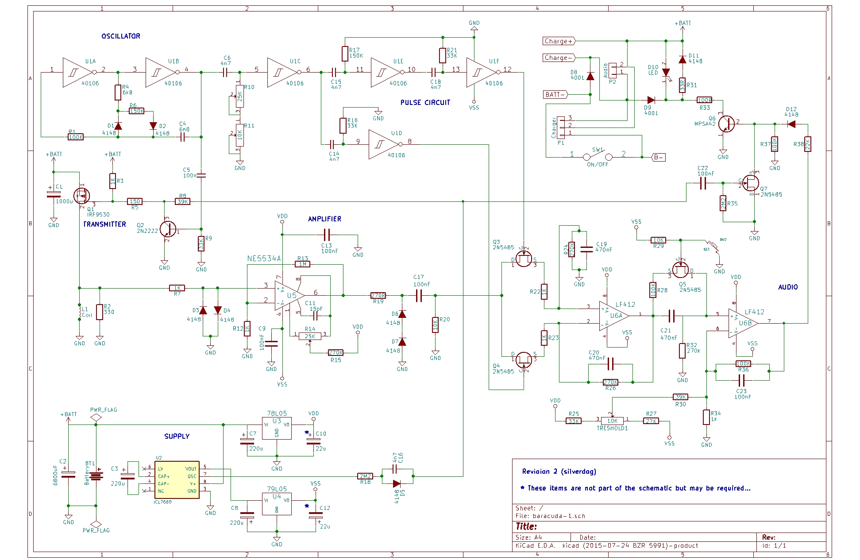The width and height of the screenshot is (860, 560).
Task: Select the D9 4001 diode symbol
Action: click(x=651, y=100)
